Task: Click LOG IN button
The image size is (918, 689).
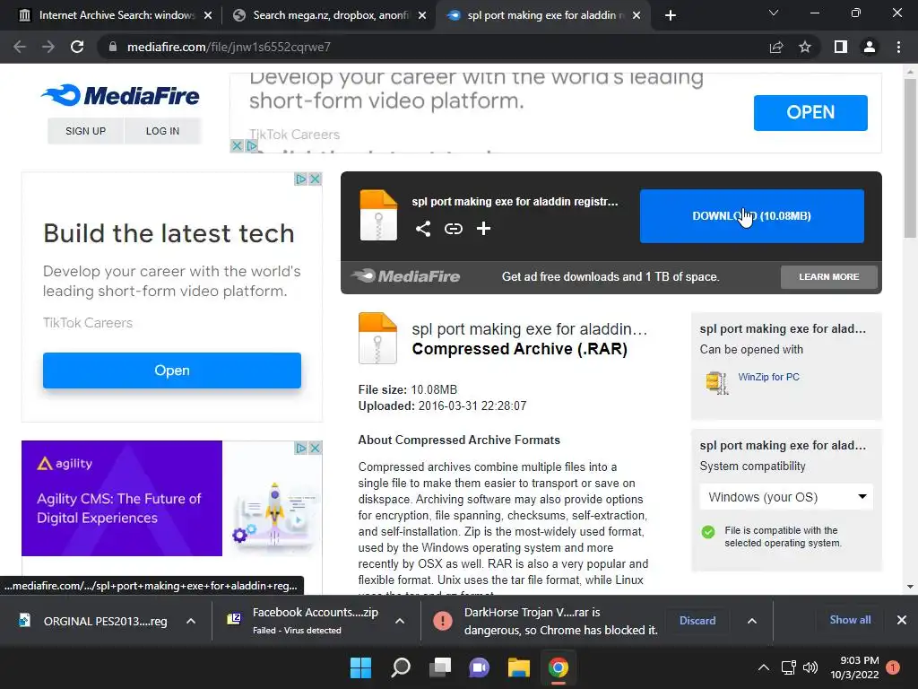Action: (x=163, y=131)
